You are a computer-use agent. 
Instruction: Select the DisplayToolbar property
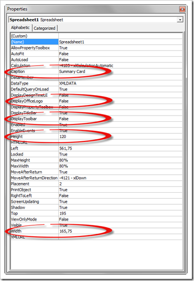[24, 119]
